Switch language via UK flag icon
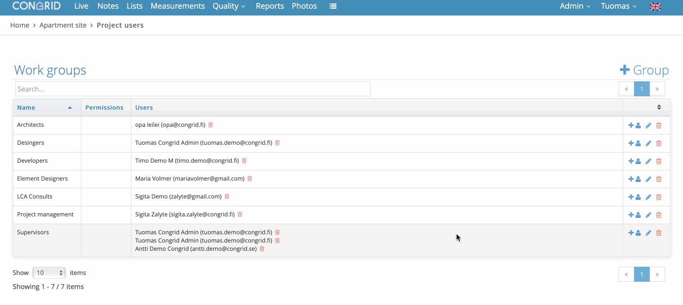Viewport: 683px width, 305px height. (x=655, y=6)
